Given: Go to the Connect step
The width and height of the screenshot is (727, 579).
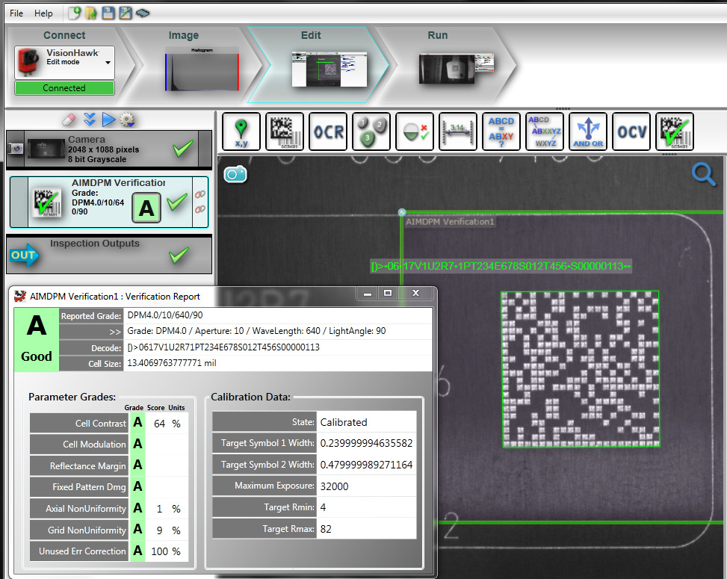Looking at the screenshot, I should tap(64, 35).
